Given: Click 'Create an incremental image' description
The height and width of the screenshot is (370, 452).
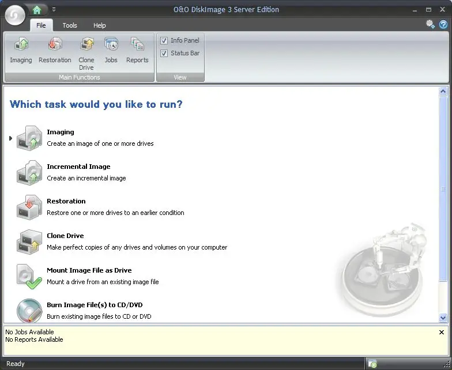Looking at the screenshot, I should 86,178.
